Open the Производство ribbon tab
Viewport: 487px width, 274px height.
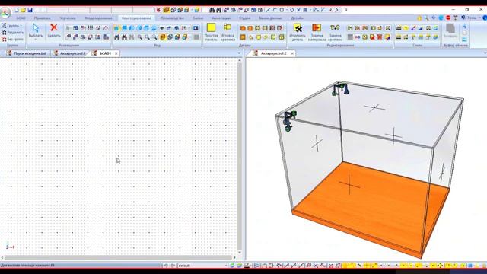point(172,18)
